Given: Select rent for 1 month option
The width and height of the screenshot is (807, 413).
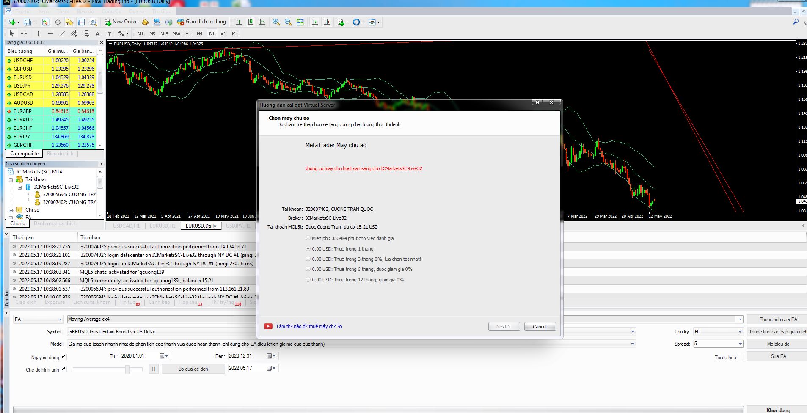Looking at the screenshot, I should point(308,249).
